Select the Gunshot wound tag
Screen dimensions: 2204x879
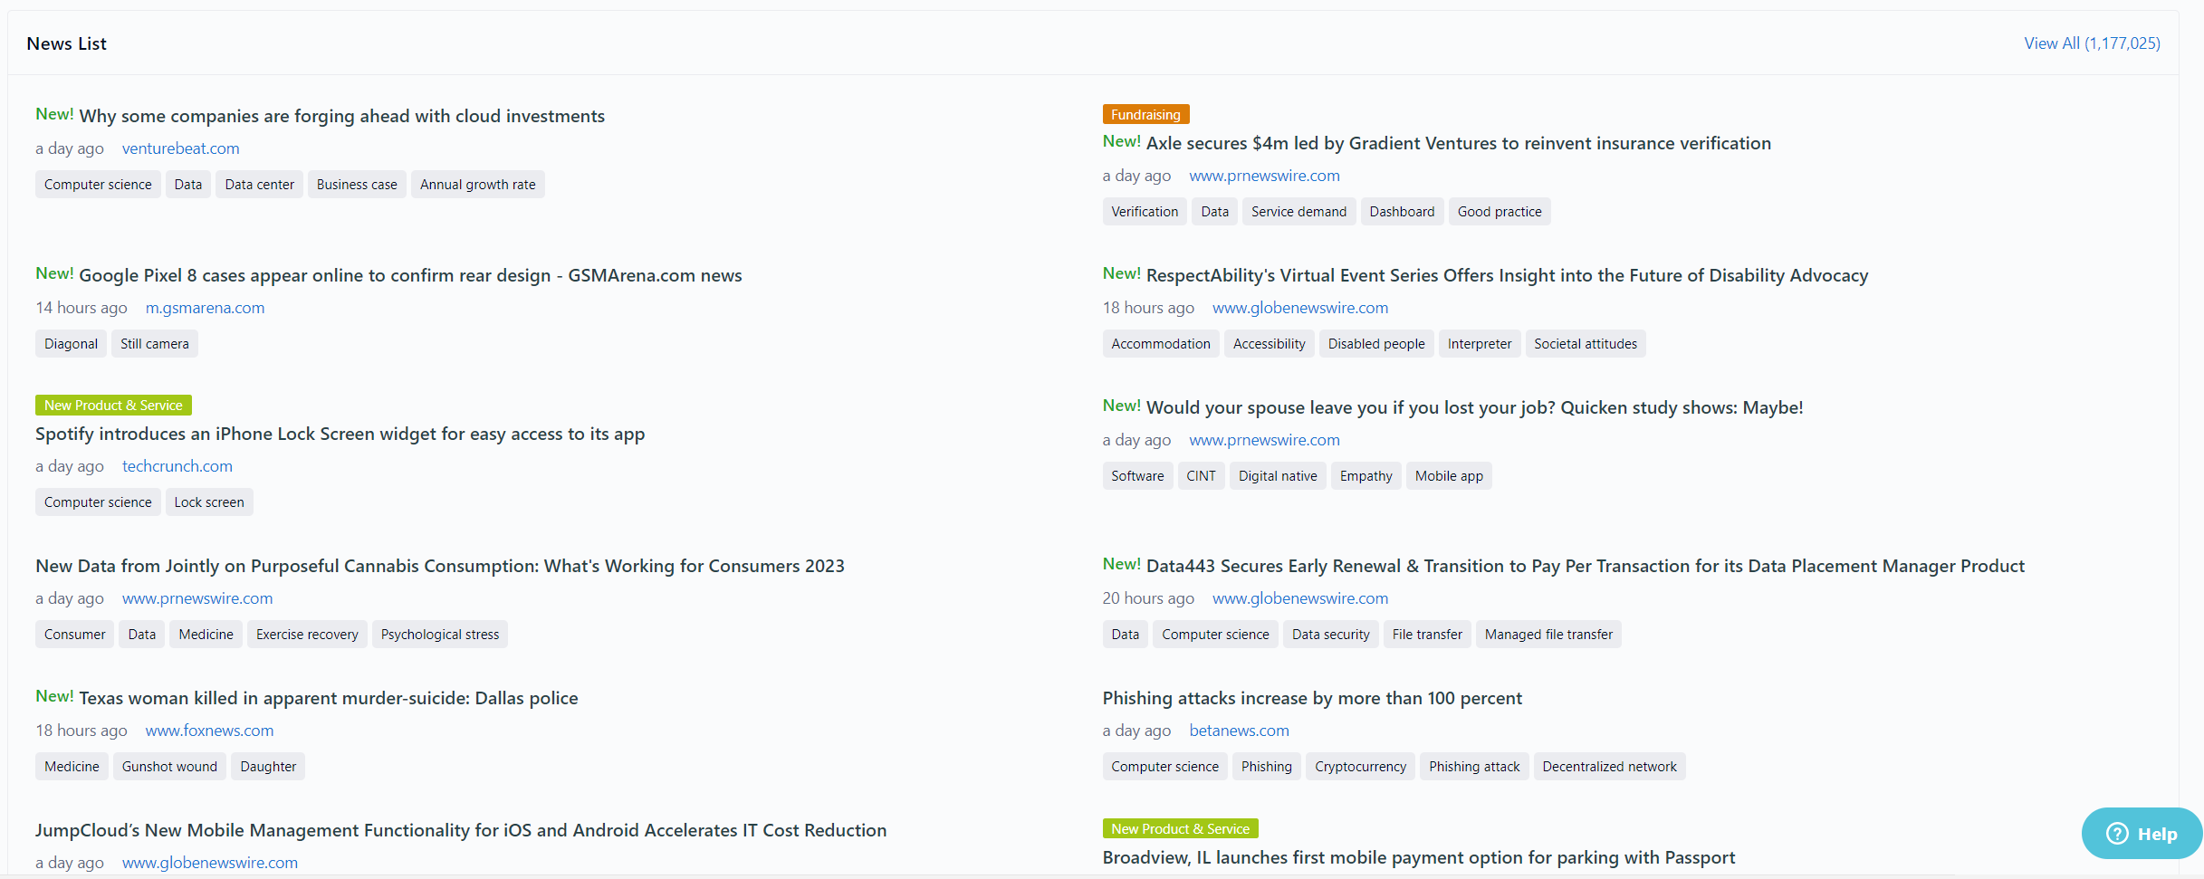tap(169, 767)
